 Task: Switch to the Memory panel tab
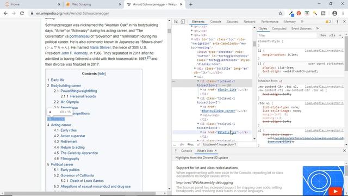tap(290, 22)
